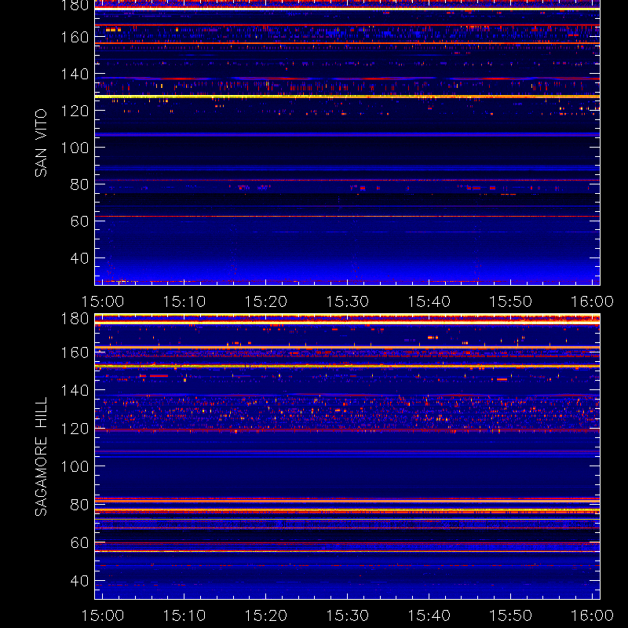Choose tick value 60 on Sagamore Hill axis

tap(79, 542)
